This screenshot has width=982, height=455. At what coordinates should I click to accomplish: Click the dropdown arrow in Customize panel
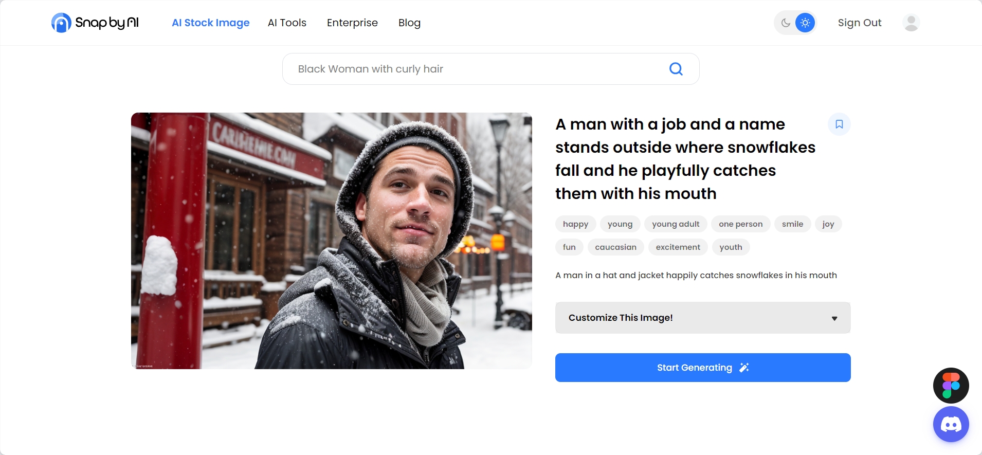coord(834,318)
